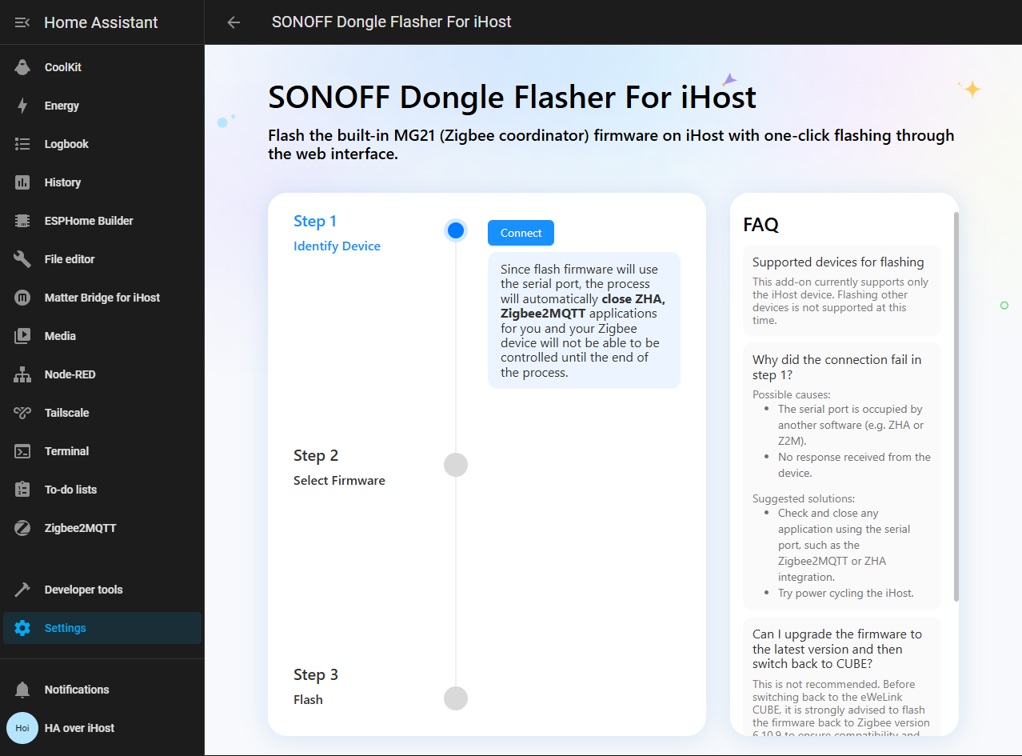Select the Step 1 blue progress dot

pyautogui.click(x=456, y=230)
